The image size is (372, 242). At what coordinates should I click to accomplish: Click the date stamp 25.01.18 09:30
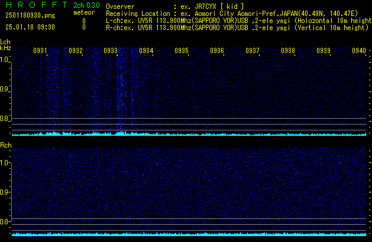[30, 27]
